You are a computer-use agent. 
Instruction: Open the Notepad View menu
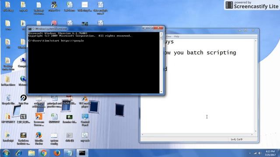169,36
